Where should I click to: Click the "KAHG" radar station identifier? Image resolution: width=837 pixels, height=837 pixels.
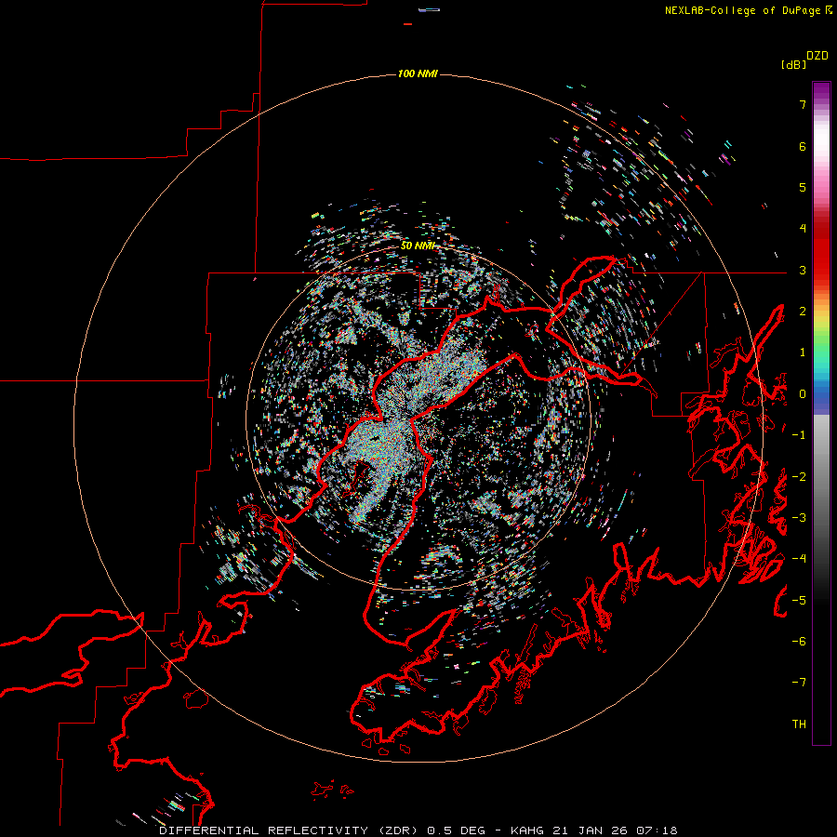pos(527,830)
